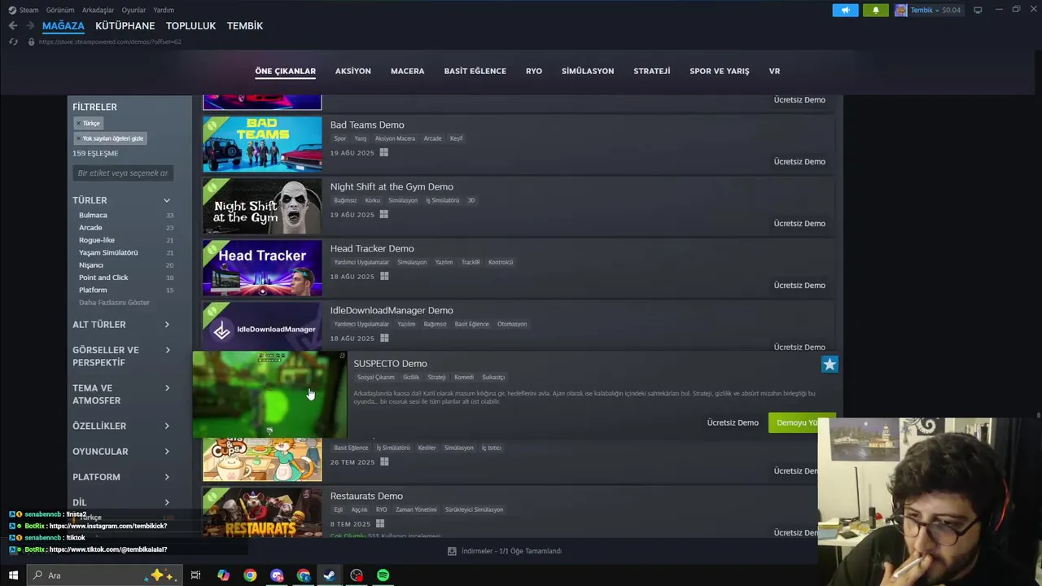
Task: Select STRATEJİ tab
Action: [652, 71]
